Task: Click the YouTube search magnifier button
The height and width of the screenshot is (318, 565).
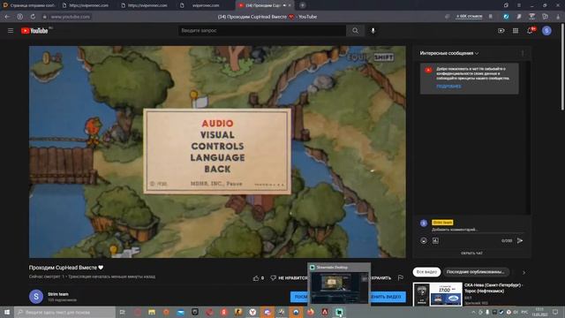Action: (355, 31)
